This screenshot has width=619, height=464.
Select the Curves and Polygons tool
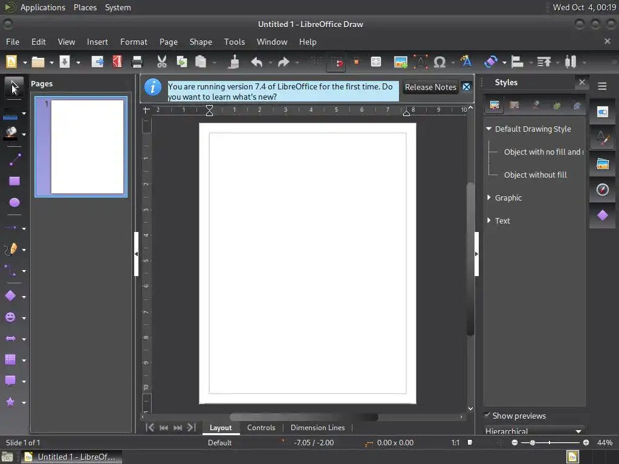(11, 250)
